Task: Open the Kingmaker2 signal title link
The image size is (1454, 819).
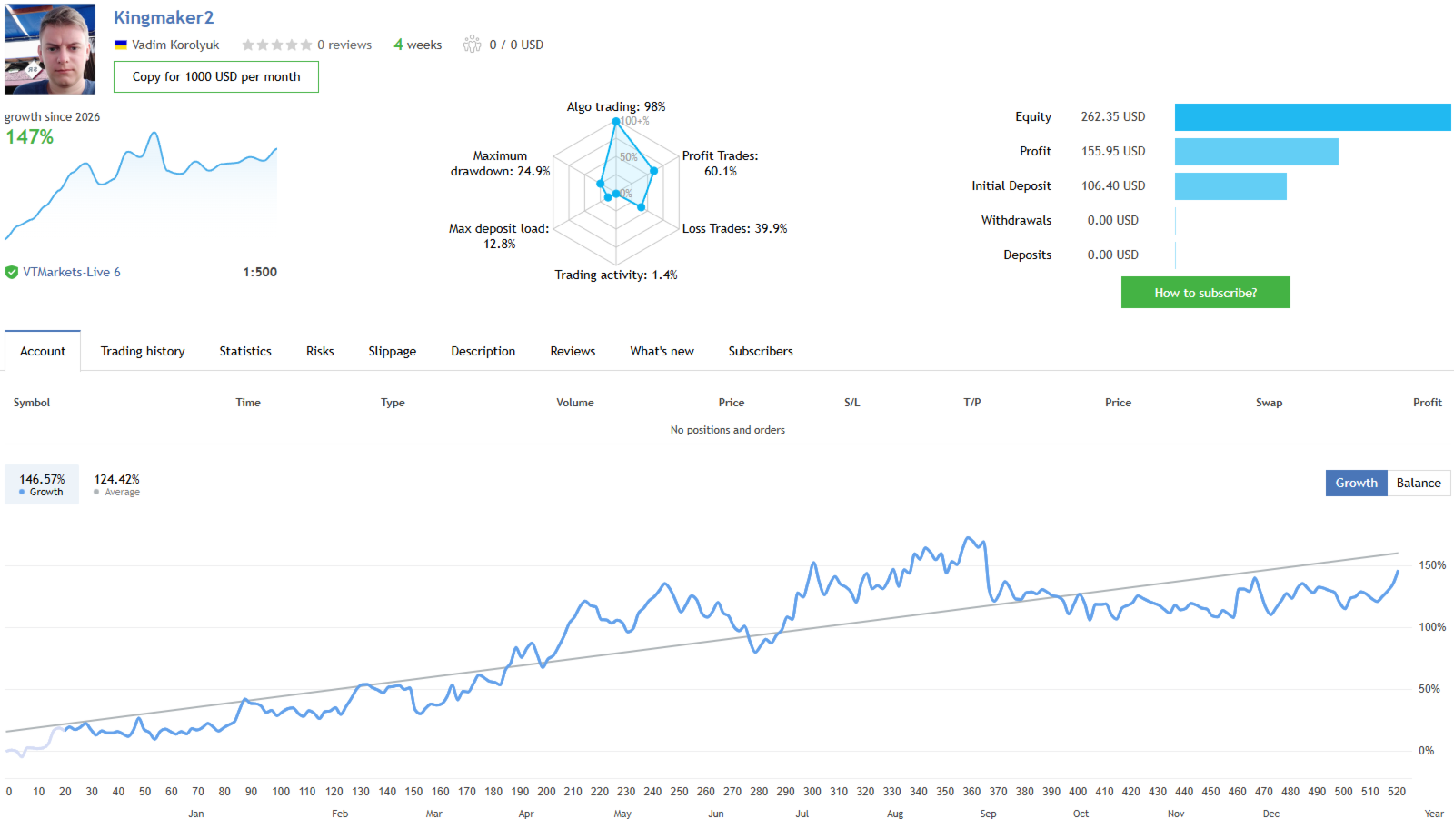Action: 164,17
